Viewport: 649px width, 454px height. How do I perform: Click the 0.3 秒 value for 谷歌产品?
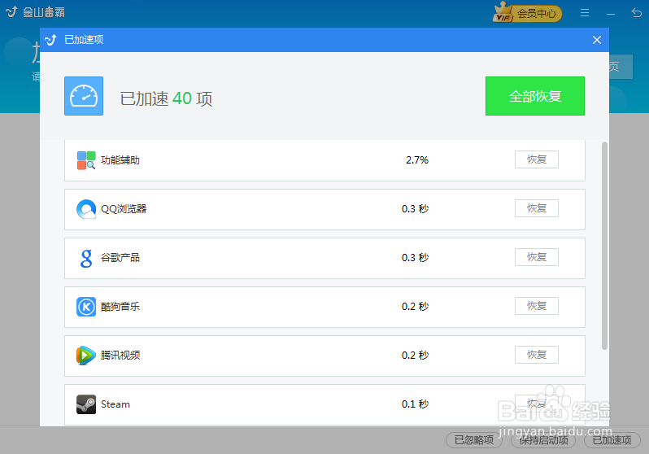[x=415, y=258]
